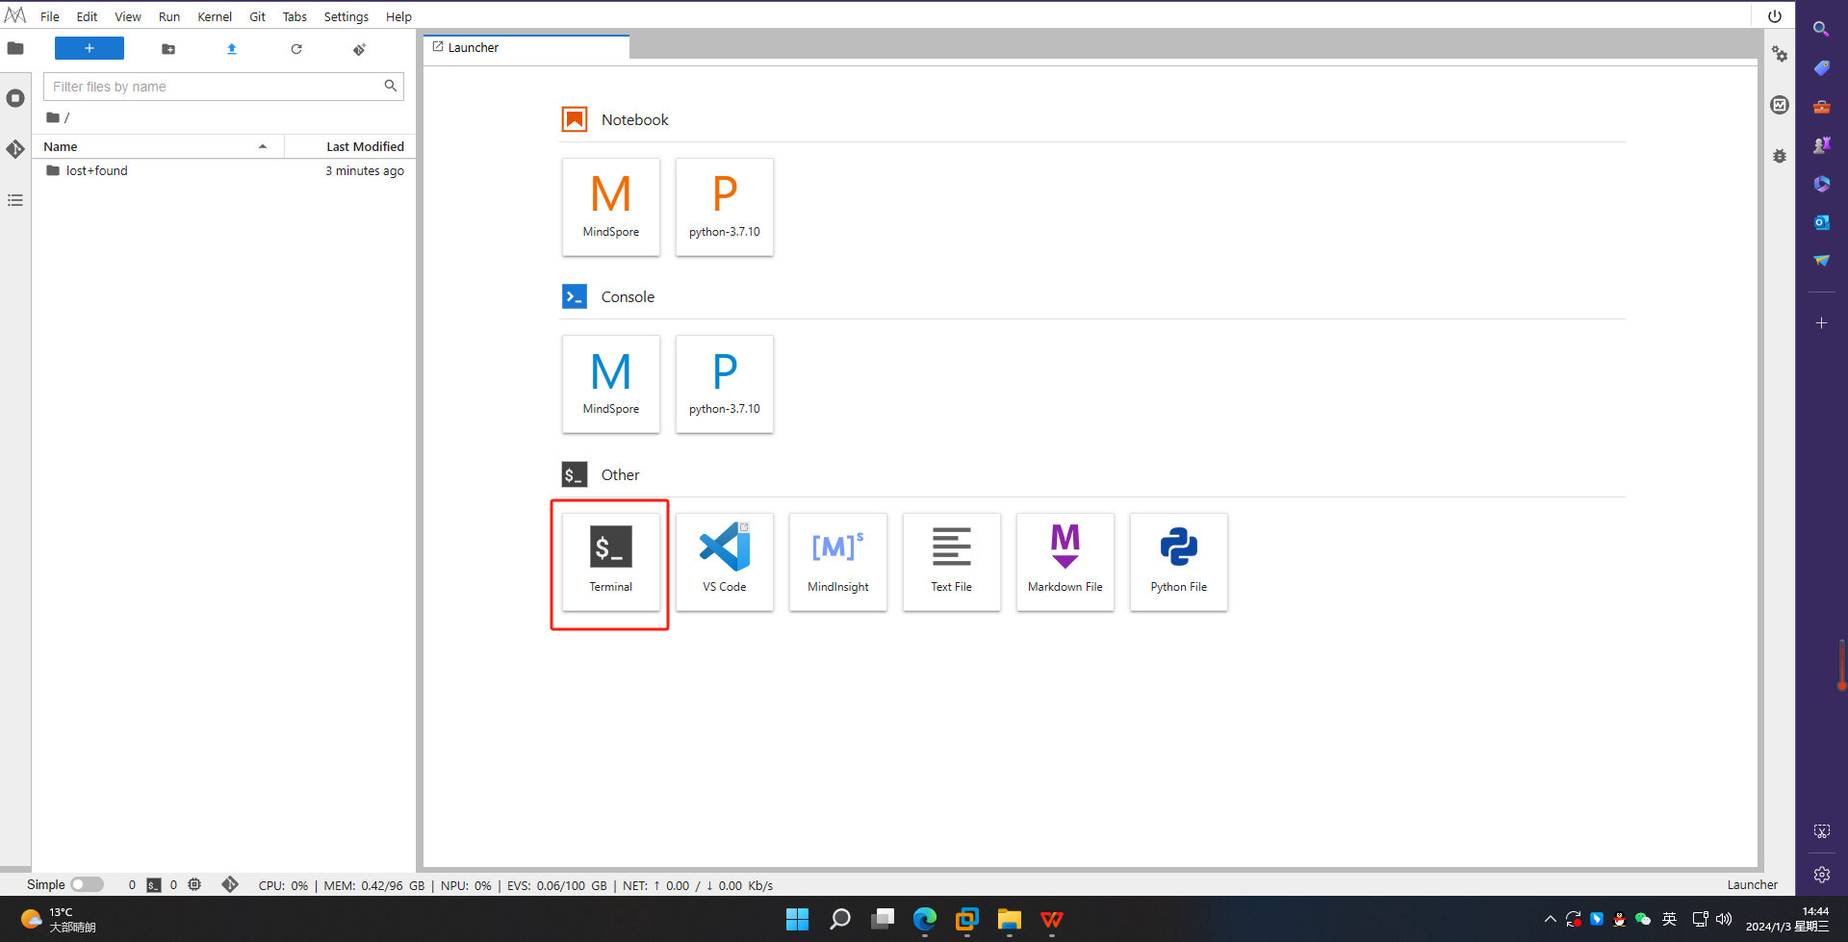Image resolution: width=1848 pixels, height=942 pixels.
Task: Create a new Markdown File
Action: pyautogui.click(x=1065, y=562)
